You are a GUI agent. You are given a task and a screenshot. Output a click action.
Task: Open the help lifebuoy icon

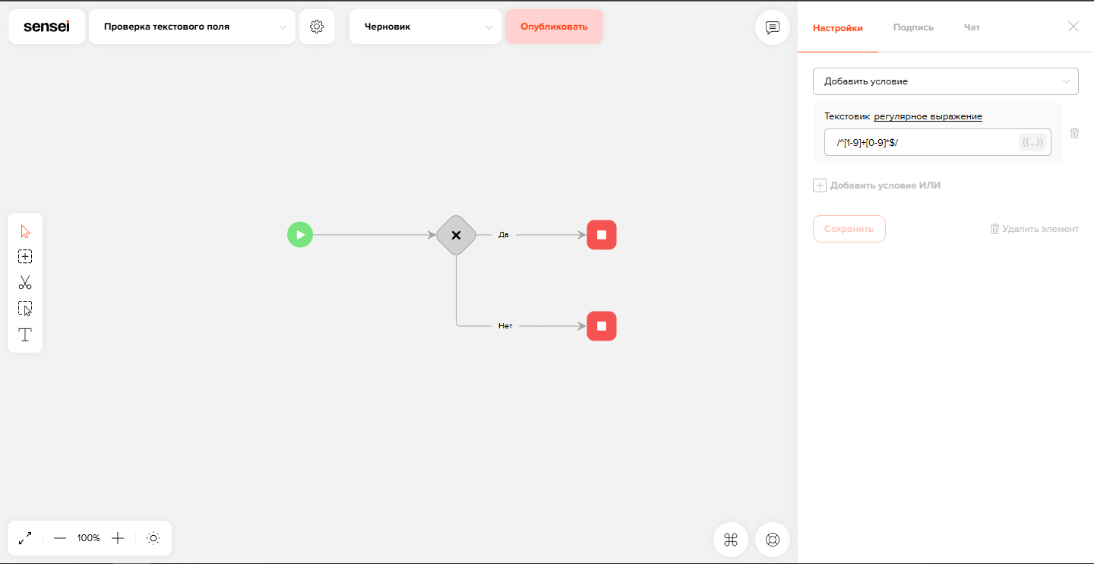coord(773,540)
